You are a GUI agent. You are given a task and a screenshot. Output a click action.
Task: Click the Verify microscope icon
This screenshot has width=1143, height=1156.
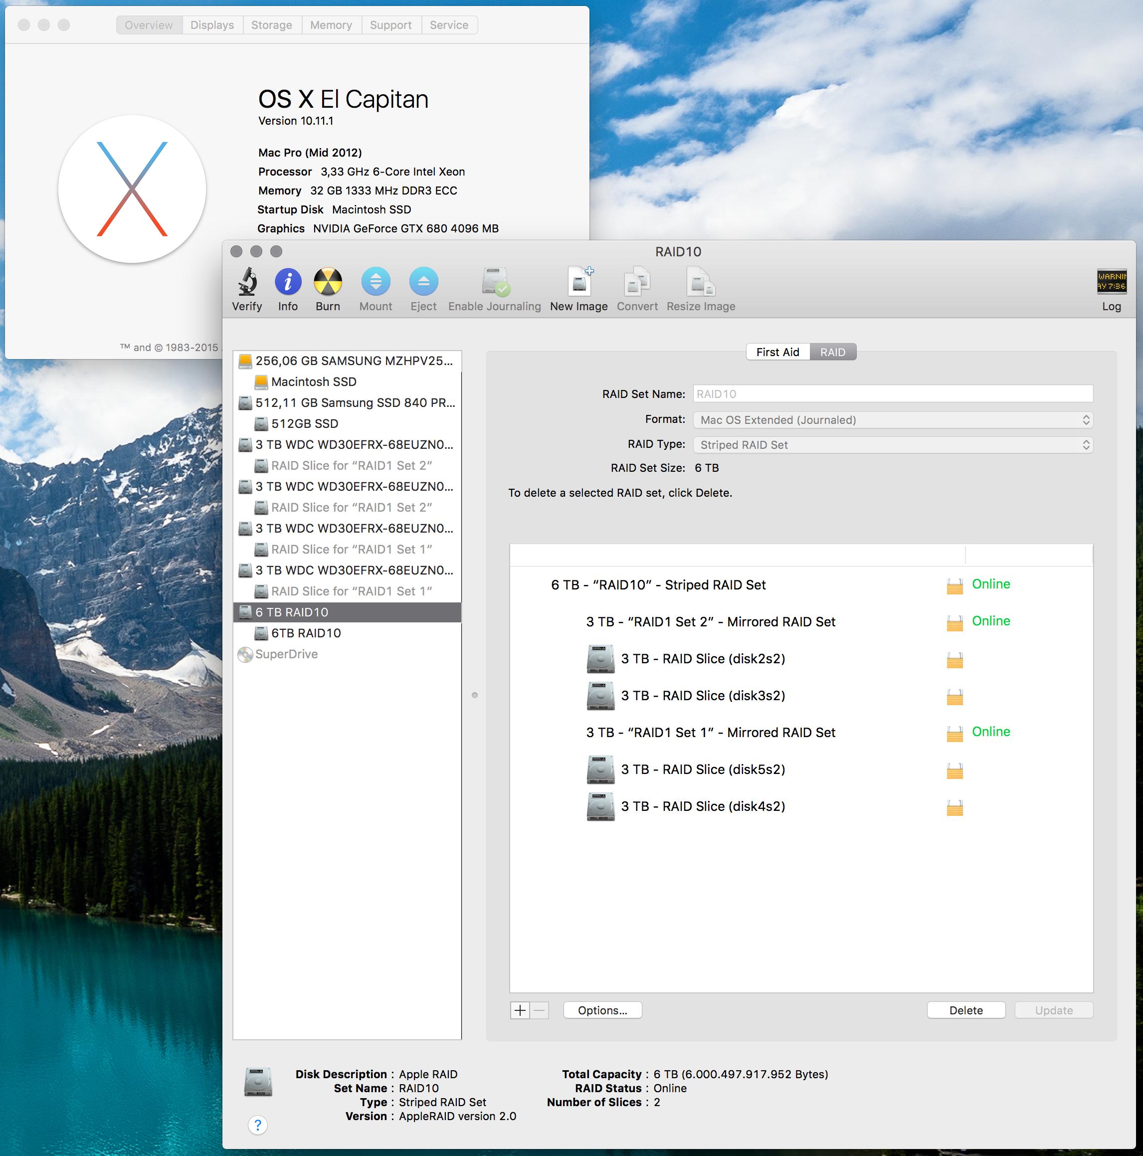(x=246, y=282)
